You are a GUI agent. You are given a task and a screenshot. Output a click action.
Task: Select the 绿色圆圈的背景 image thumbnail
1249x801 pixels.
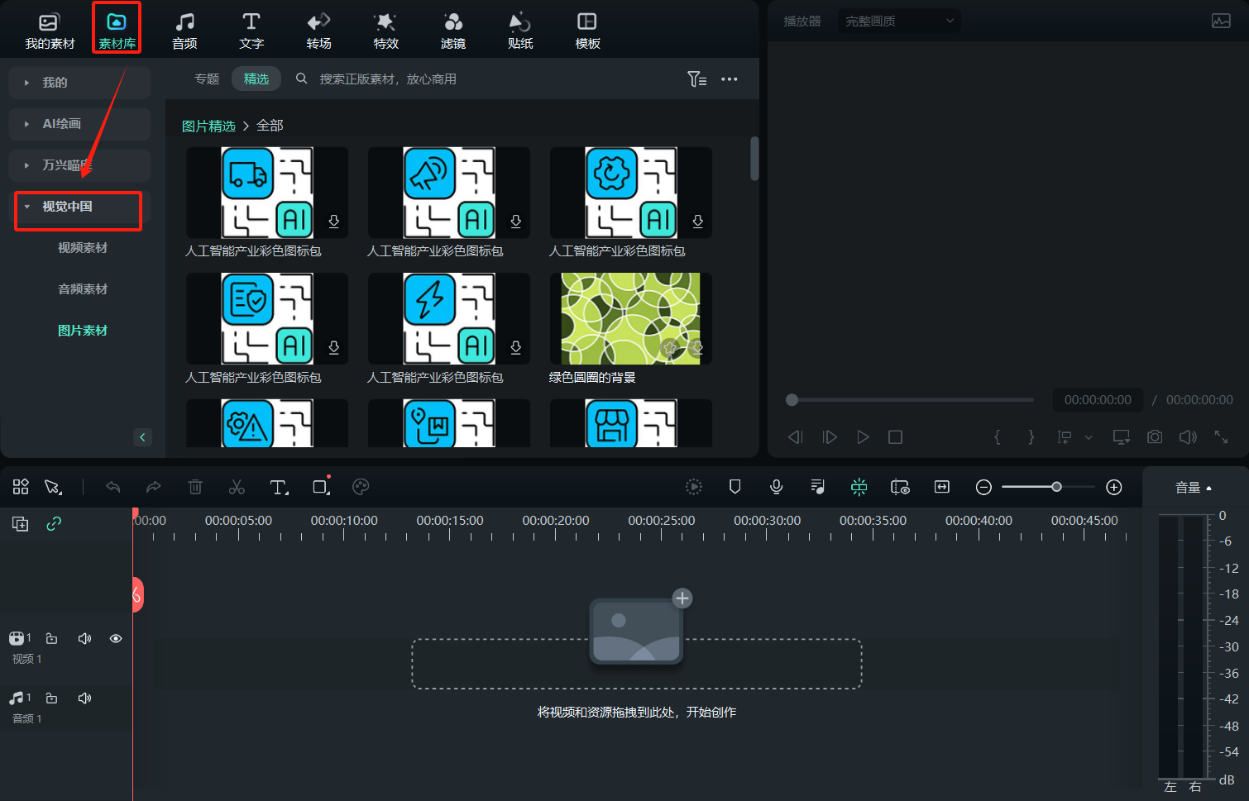(x=630, y=319)
